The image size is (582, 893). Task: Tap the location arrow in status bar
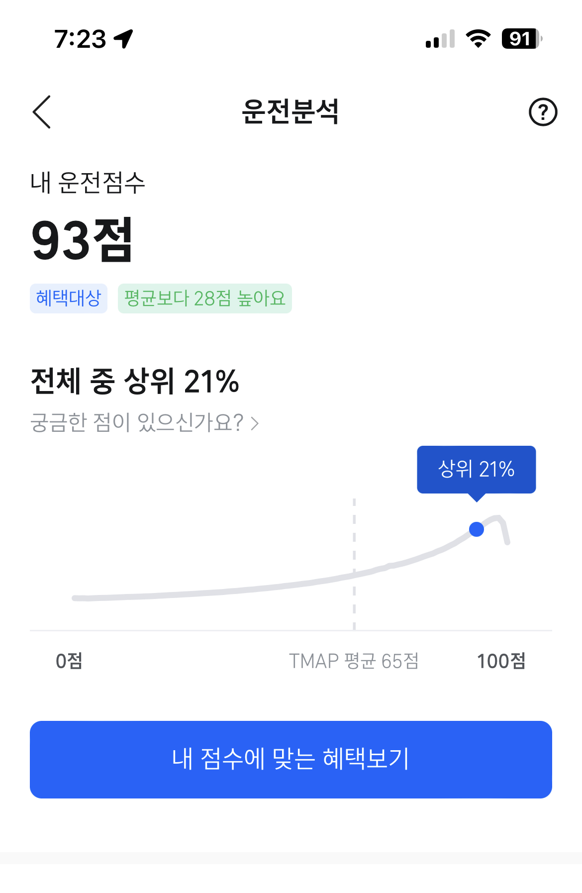[x=123, y=39]
